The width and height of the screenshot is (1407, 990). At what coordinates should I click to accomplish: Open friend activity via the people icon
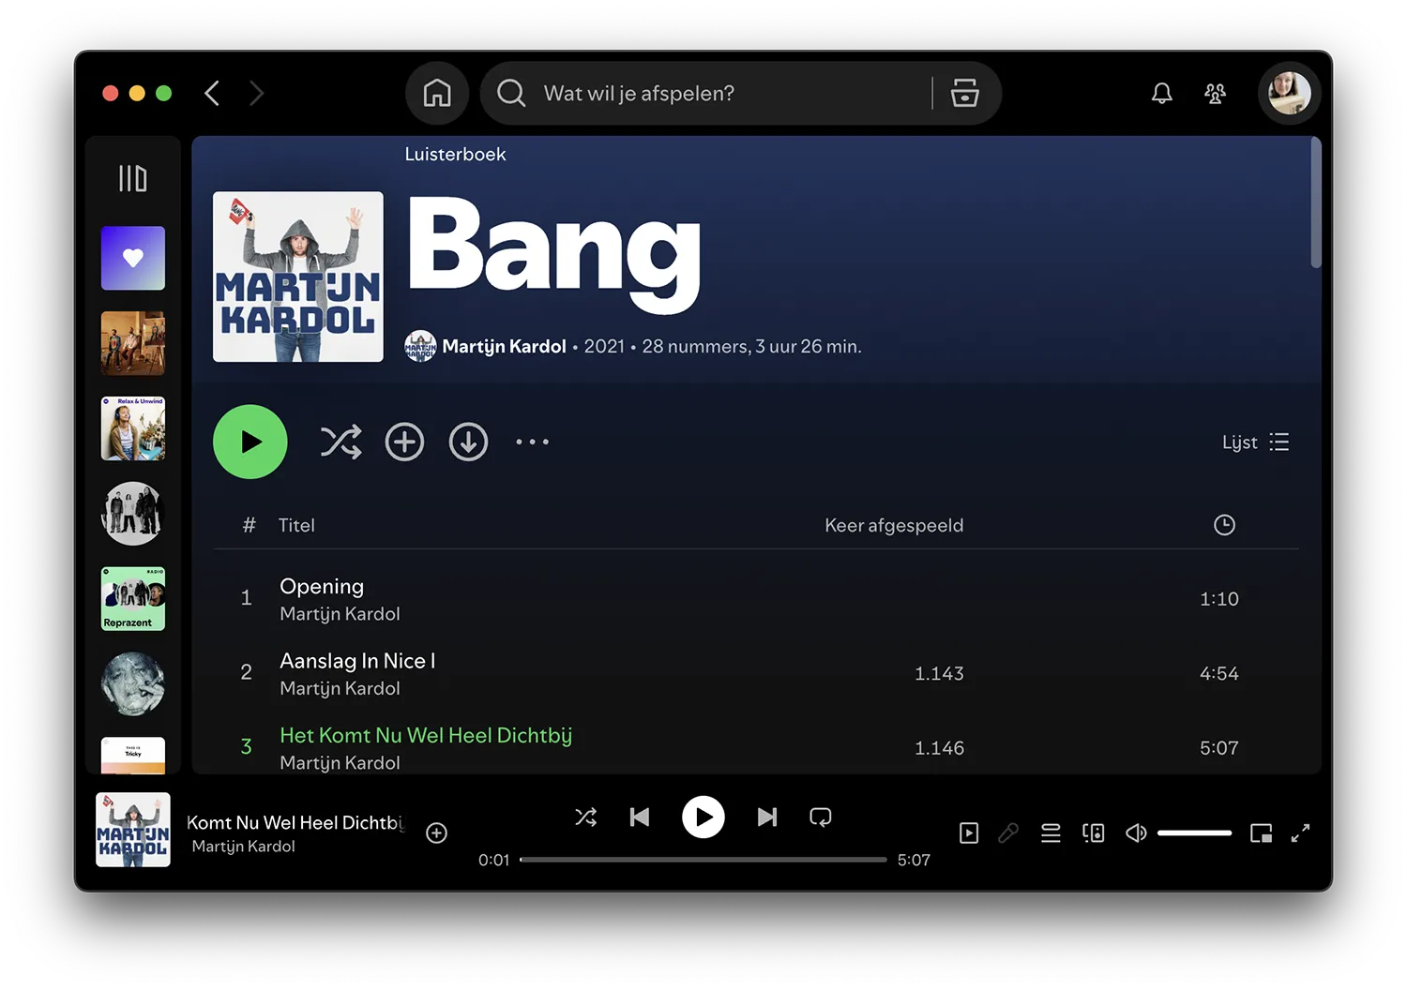tap(1216, 93)
